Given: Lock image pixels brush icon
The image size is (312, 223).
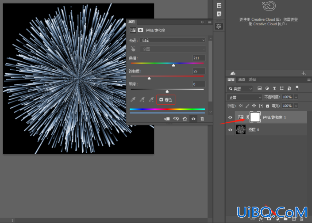Looking at the screenshot, I should coord(247,106).
